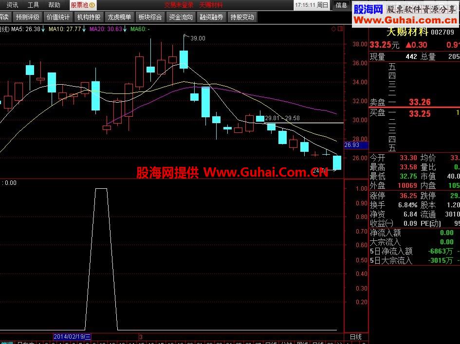Click the 2014/02/19 date marker
The width and height of the screenshot is (460, 344).
(x=72, y=336)
